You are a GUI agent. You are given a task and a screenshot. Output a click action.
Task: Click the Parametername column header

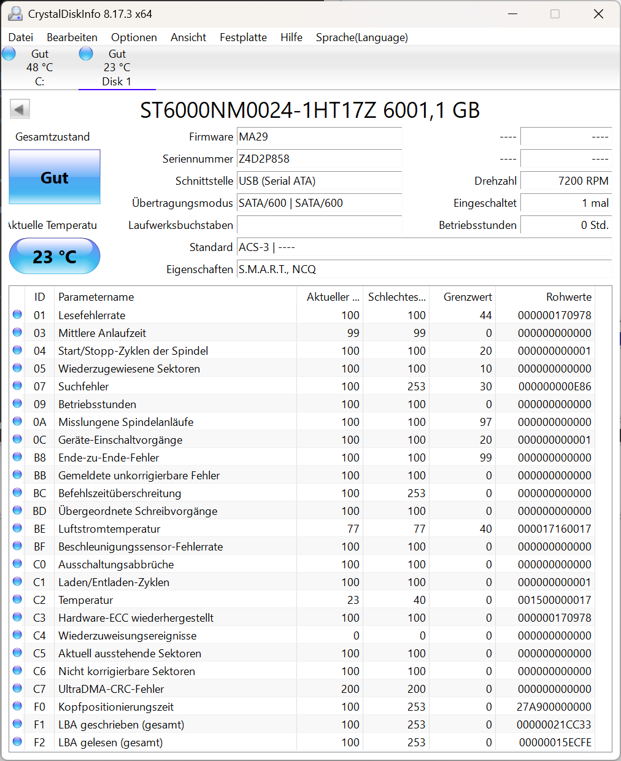coord(175,297)
